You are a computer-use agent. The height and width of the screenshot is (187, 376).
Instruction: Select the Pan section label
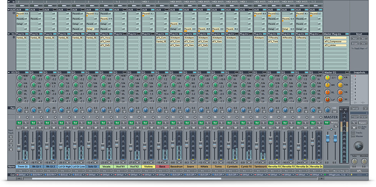pyautogui.click(x=12, y=108)
